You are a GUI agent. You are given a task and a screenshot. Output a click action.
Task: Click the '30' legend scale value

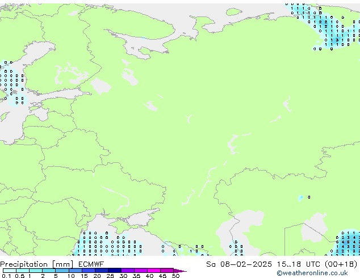click(123, 276)
